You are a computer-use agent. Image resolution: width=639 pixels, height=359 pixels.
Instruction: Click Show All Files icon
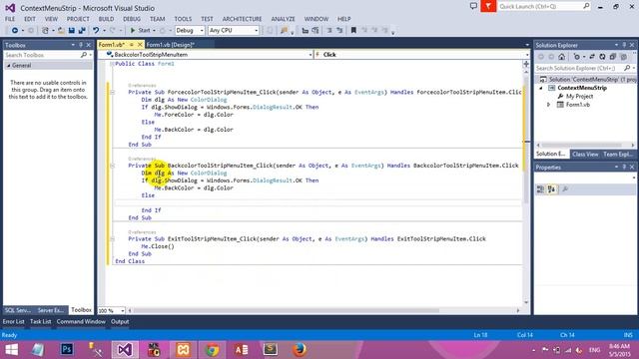click(623, 57)
